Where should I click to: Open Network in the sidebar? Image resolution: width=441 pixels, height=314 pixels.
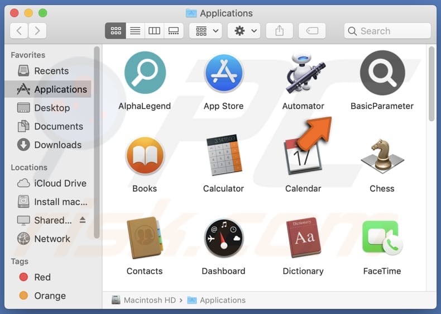point(48,239)
